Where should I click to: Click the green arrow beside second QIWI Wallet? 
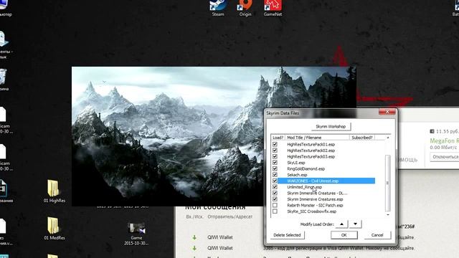tap(194, 248)
